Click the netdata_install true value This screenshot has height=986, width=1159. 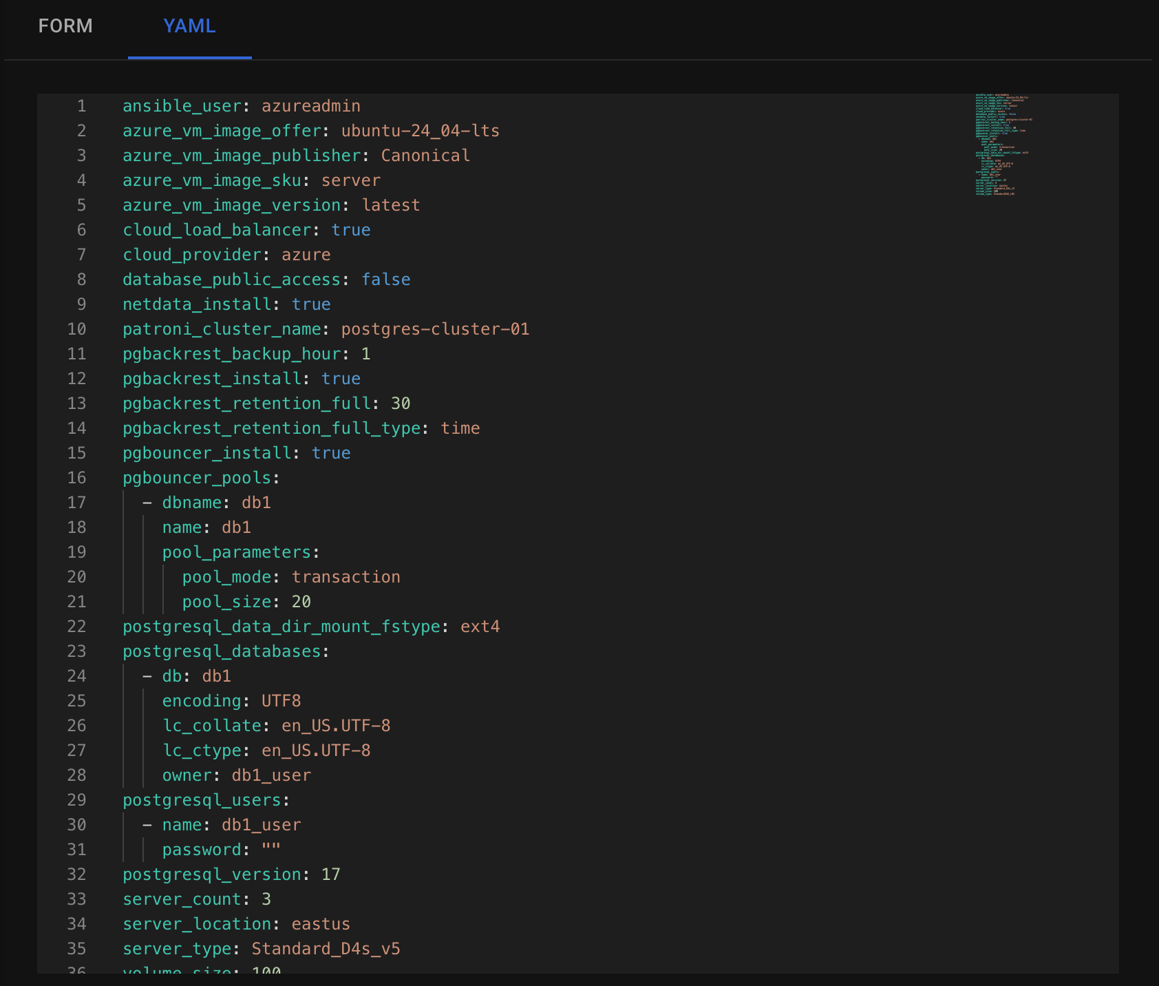click(311, 304)
